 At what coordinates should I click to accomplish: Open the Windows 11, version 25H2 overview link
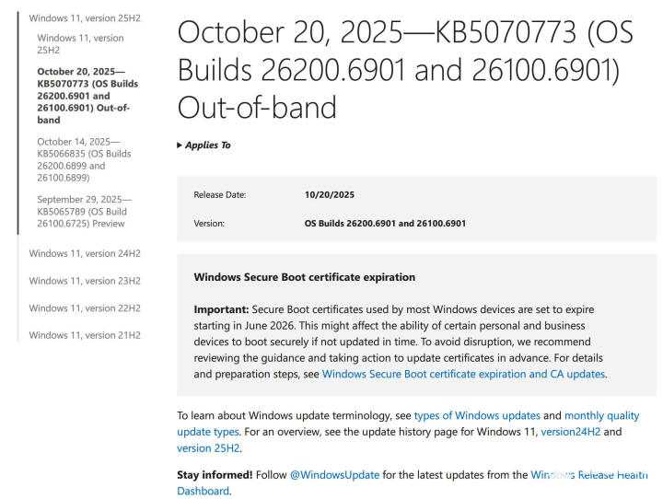80,43
